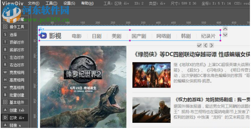Screen dimensions: 252x130
Task: Click the 日剧 navigation link
Action: tap(97, 36)
